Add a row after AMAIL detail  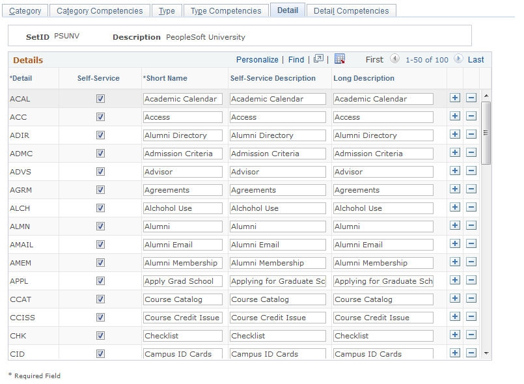tap(455, 243)
